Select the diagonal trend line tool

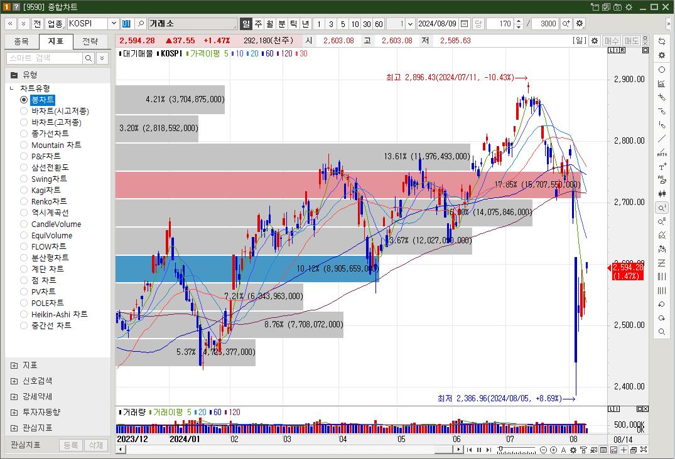(662, 139)
